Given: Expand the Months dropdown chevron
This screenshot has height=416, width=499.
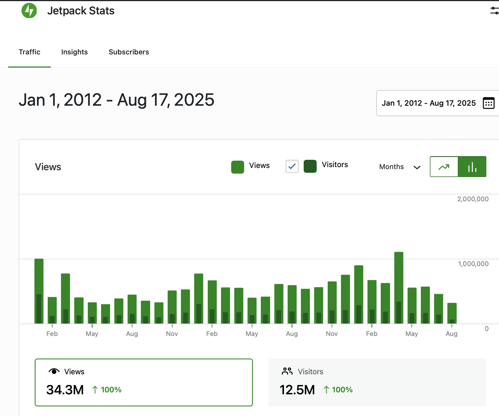Looking at the screenshot, I should click(x=417, y=167).
